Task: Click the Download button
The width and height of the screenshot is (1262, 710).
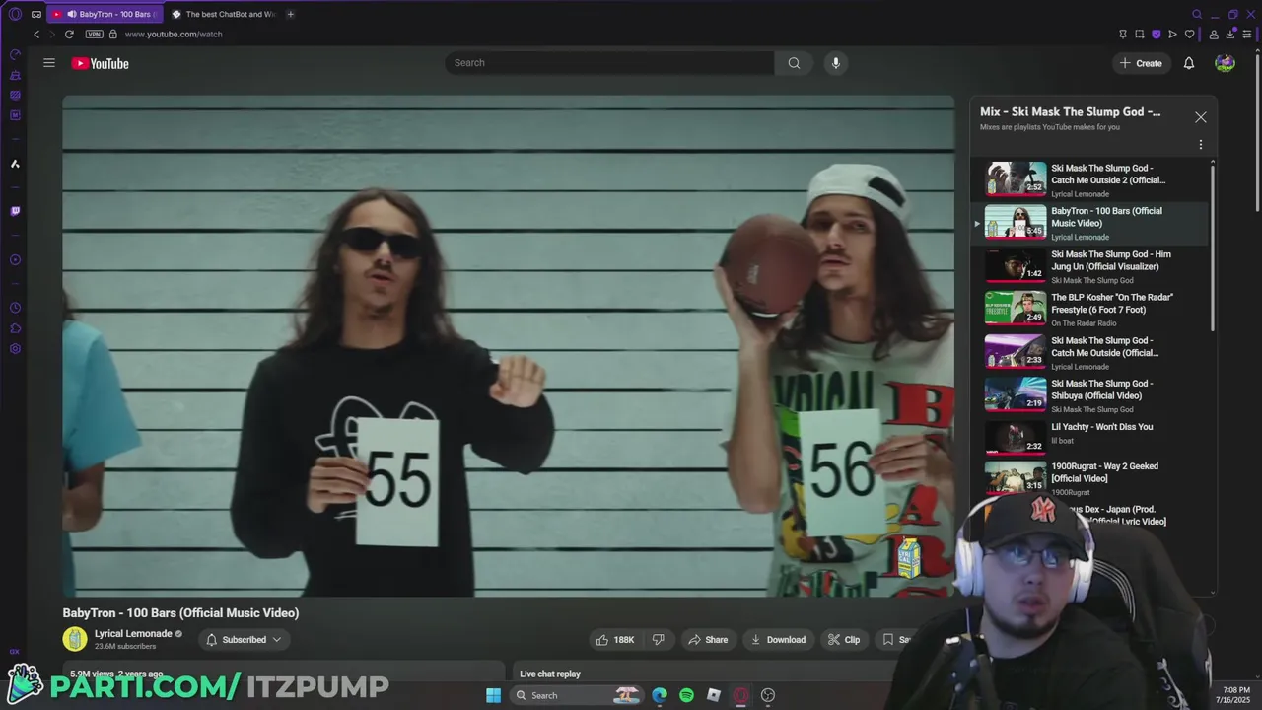Action: tap(778, 640)
